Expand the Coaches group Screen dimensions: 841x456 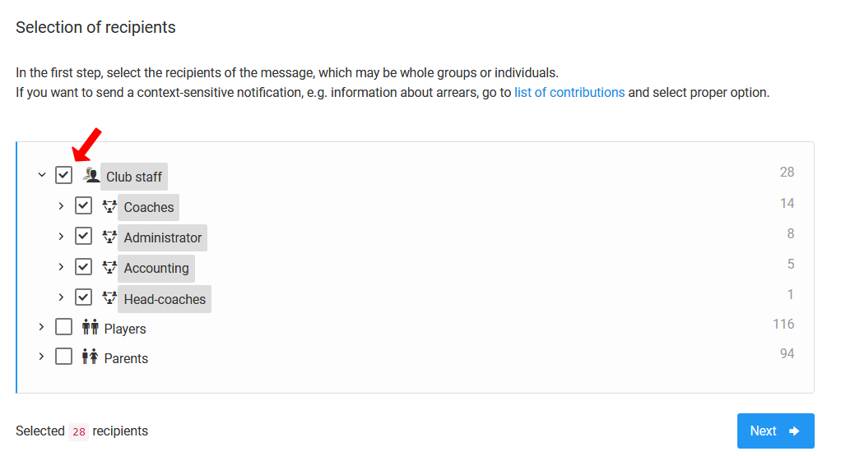[x=61, y=205]
